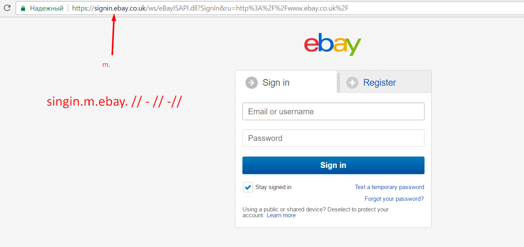The width and height of the screenshot is (524, 247).
Task: Focus the Email or username field
Action: 333,112
